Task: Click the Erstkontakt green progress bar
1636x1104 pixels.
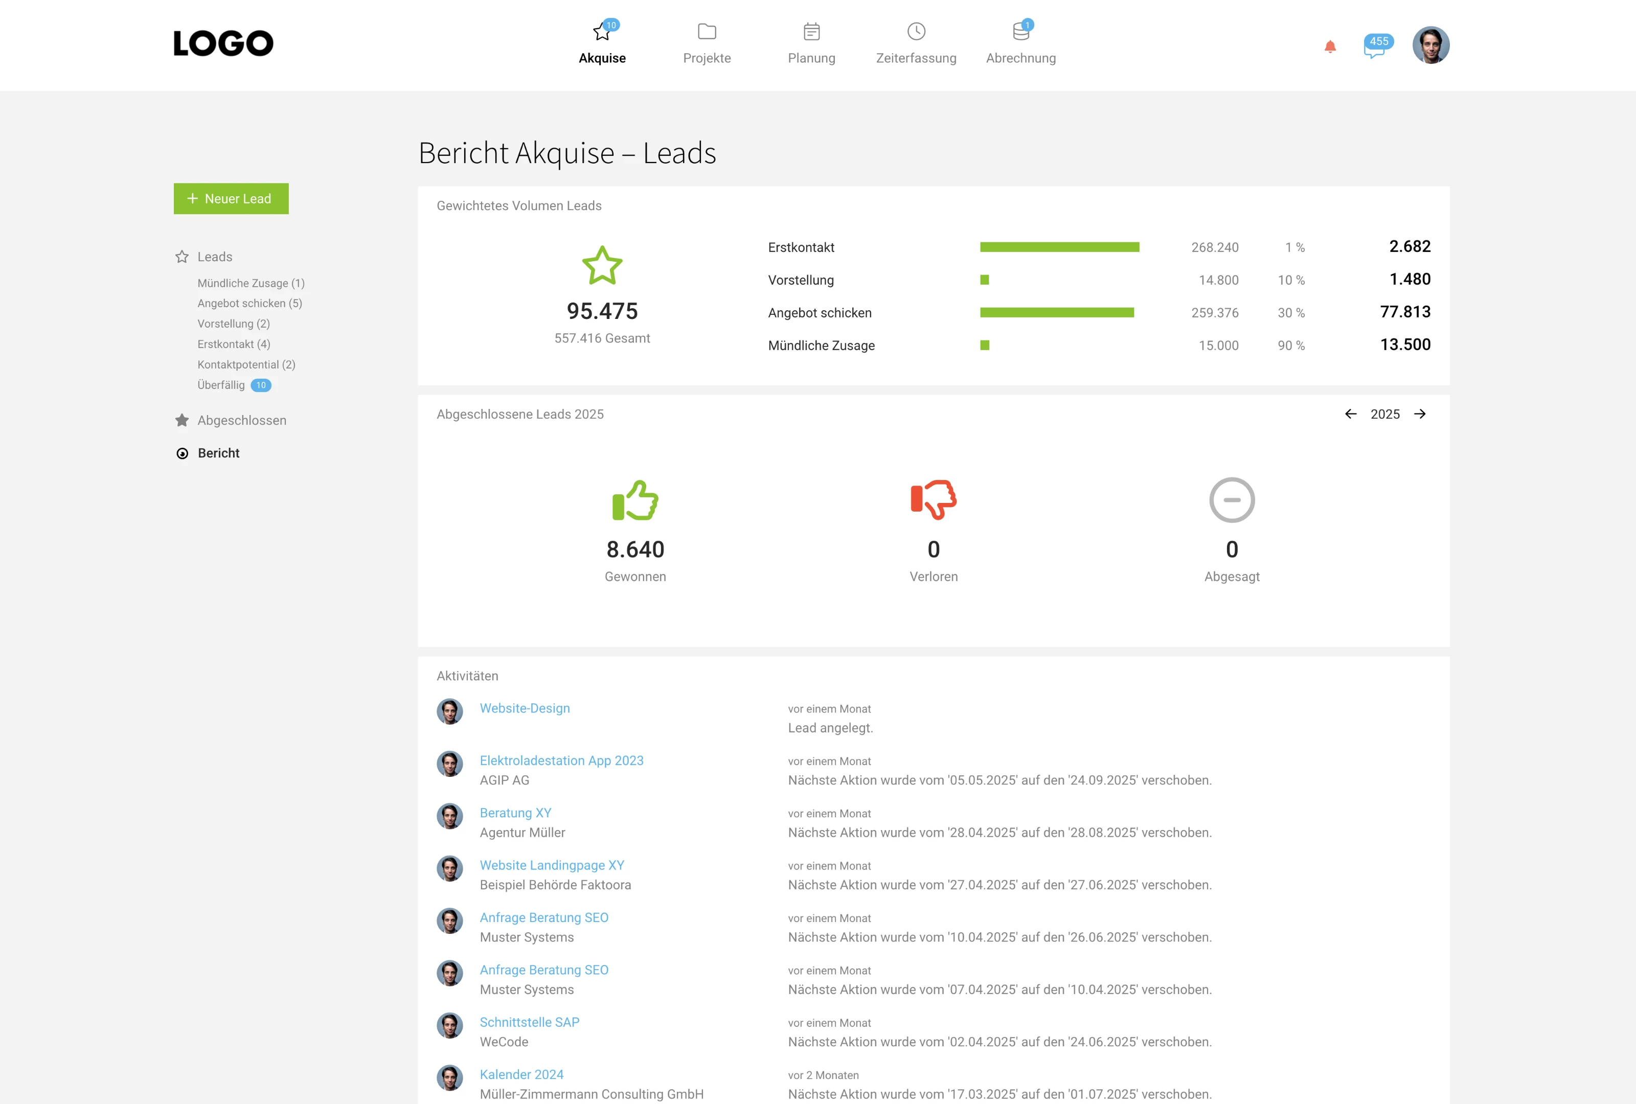Action: click(1059, 247)
